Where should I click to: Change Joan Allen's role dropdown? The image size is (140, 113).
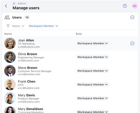click(92, 43)
